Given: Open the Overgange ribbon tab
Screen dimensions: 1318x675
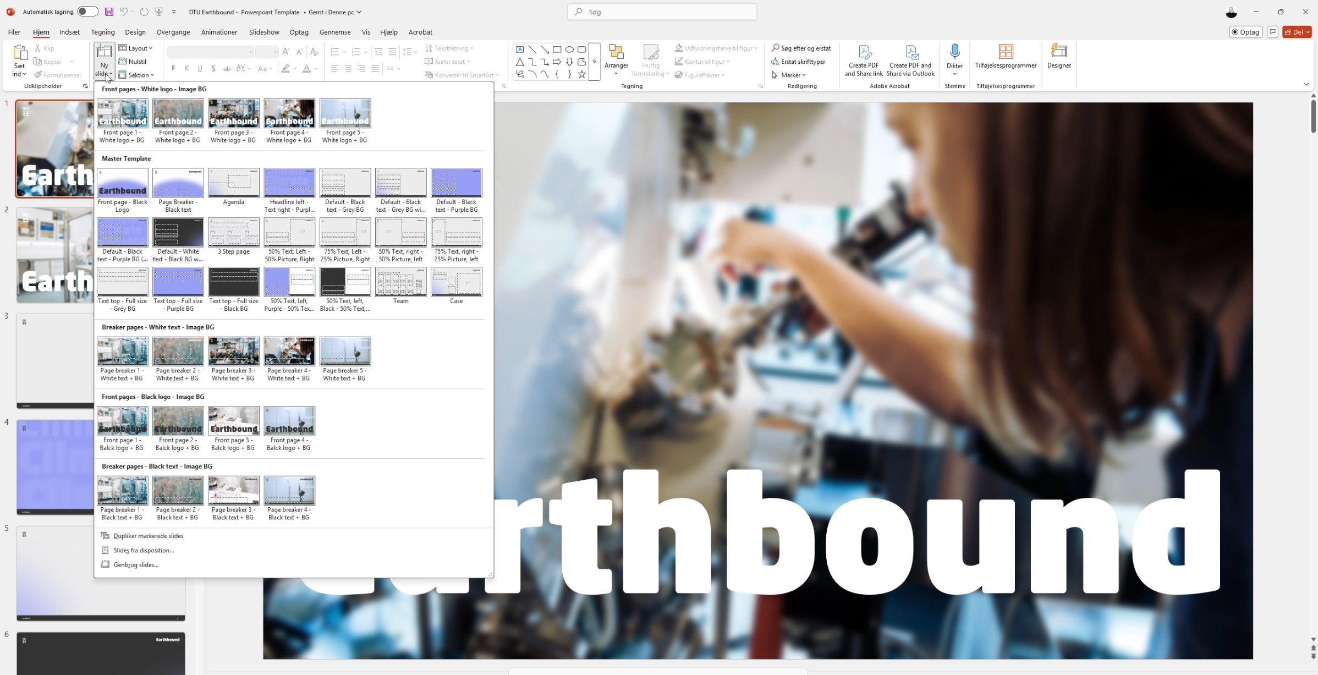Looking at the screenshot, I should coord(173,32).
